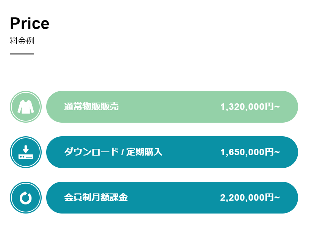Viewport: 314px width, 251px height.
Task: Click the long-sleeve shirt icon
Action: [26, 107]
